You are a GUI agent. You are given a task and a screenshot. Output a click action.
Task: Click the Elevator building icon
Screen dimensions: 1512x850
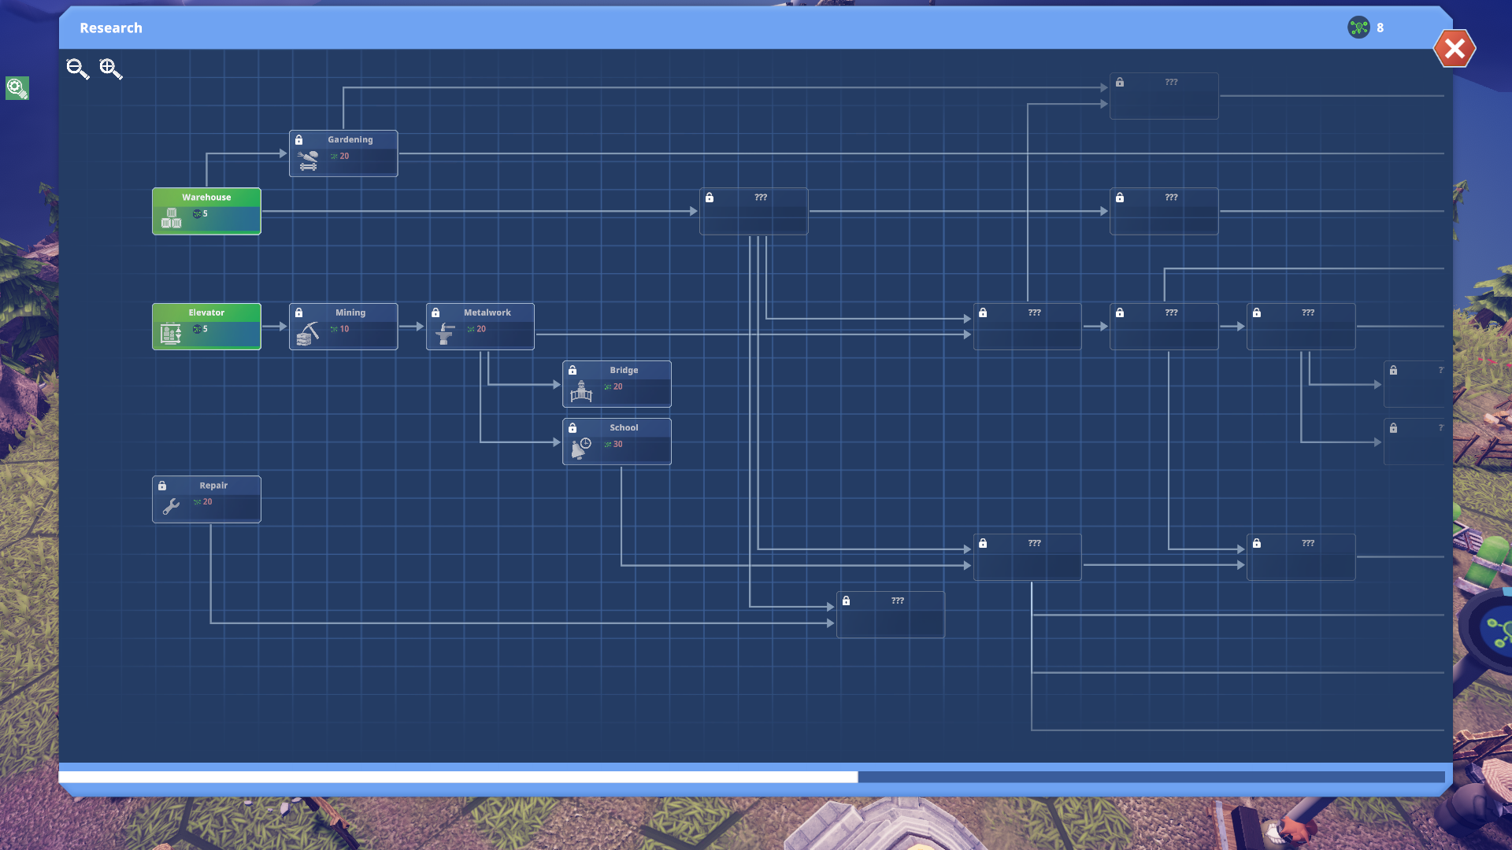[171, 334]
